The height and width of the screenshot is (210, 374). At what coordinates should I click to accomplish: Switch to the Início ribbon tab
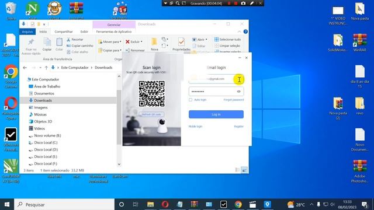pyautogui.click(x=43, y=32)
